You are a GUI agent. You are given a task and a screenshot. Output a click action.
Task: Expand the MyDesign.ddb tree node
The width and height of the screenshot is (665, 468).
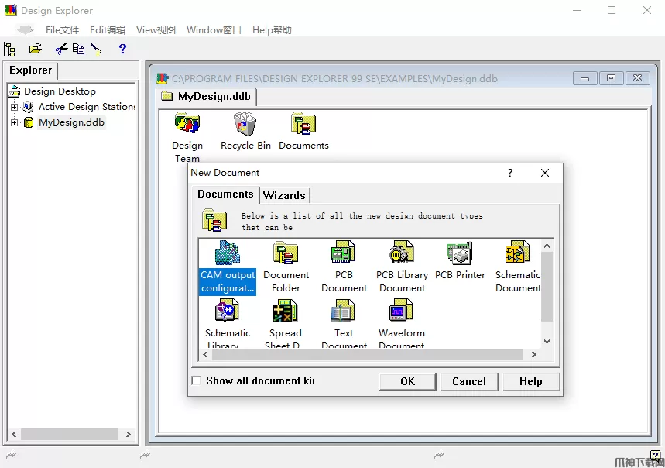[x=15, y=122]
